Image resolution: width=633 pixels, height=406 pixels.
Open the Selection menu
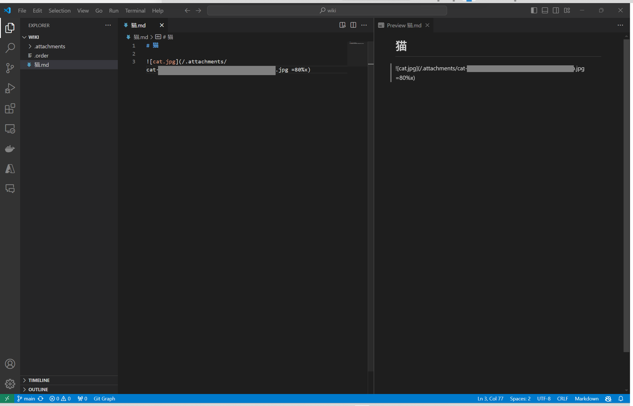click(59, 10)
